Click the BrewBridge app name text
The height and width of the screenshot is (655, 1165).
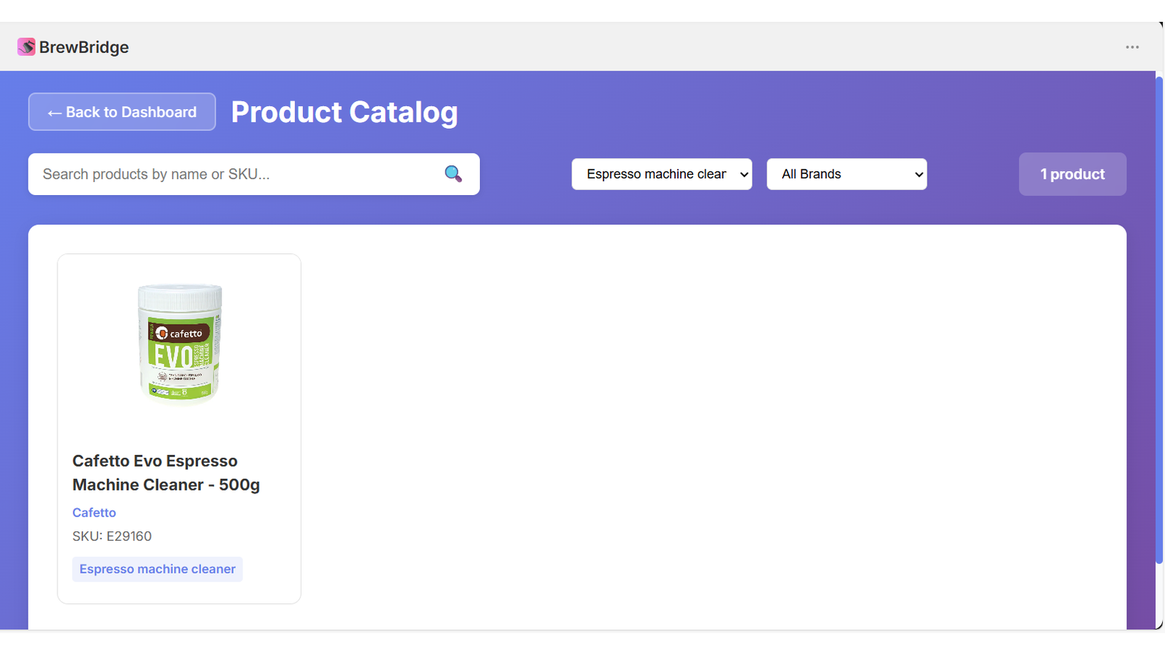tap(84, 47)
